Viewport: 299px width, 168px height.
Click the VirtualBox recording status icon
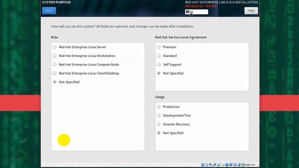point(231,165)
